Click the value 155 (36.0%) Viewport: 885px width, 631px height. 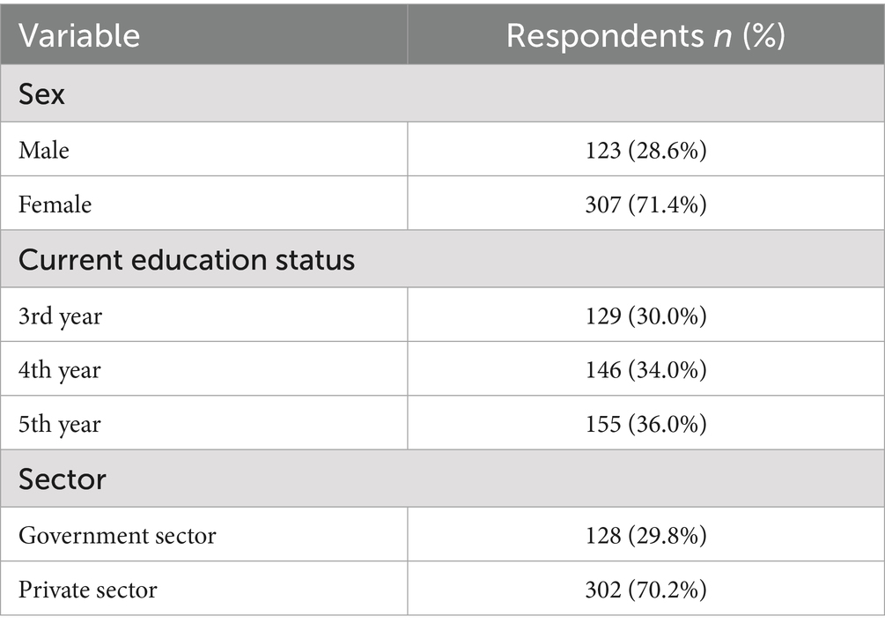(645, 425)
